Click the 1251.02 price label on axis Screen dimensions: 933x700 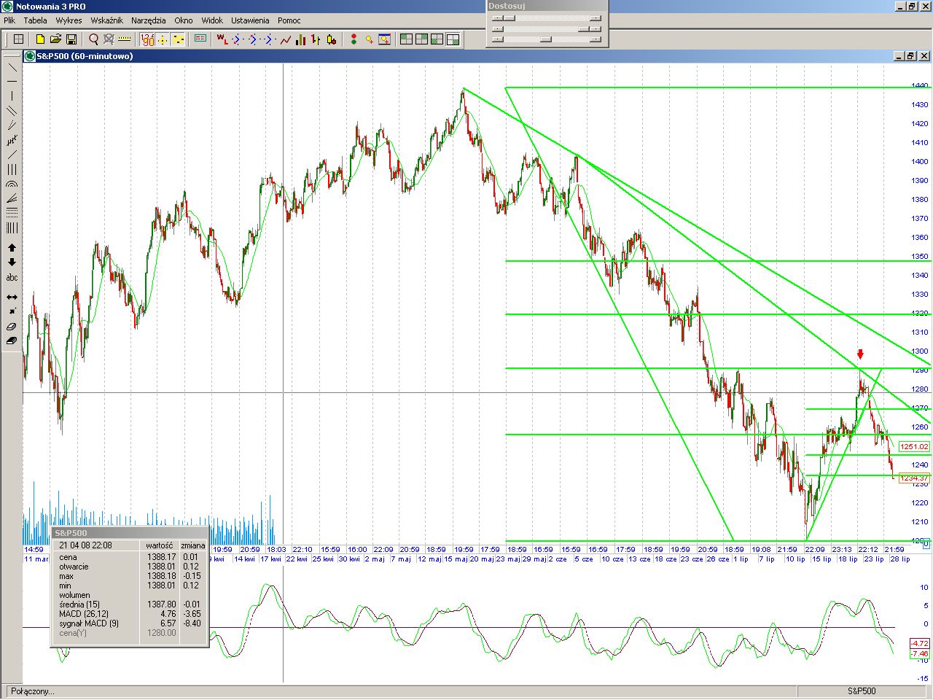click(x=913, y=446)
